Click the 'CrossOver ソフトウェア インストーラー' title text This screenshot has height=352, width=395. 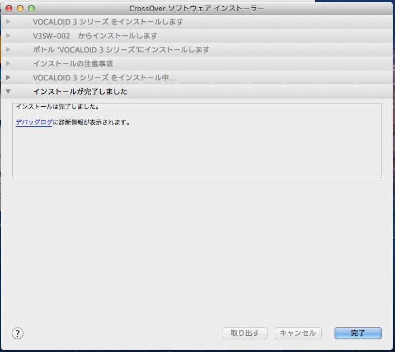[196, 8]
